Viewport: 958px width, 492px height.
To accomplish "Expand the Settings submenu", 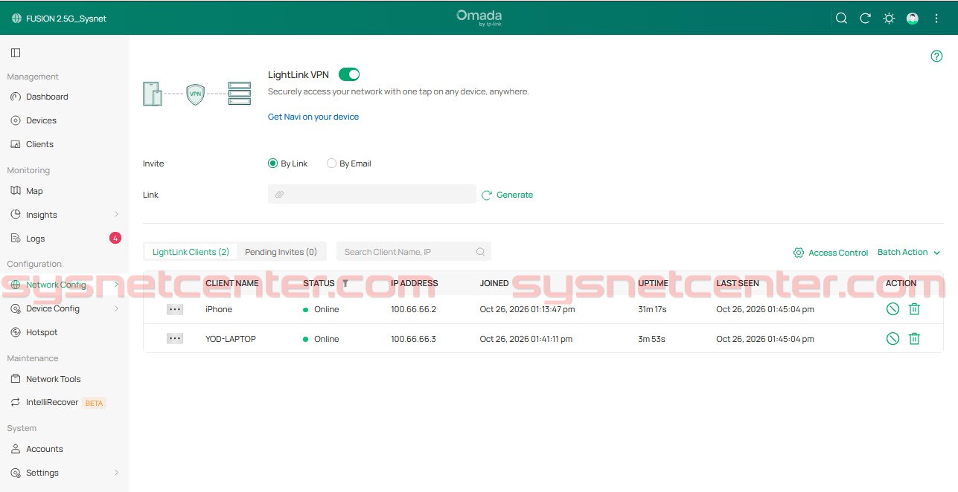I will tap(116, 473).
